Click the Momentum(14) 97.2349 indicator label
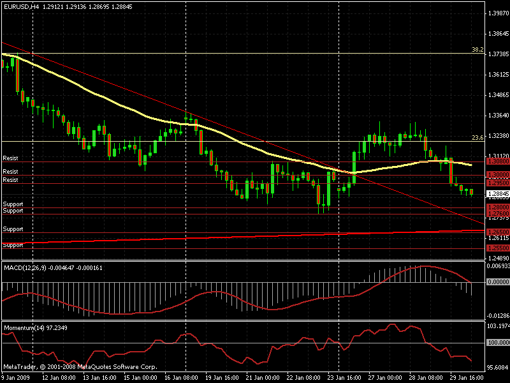The width and height of the screenshot is (510, 383). tap(36, 328)
